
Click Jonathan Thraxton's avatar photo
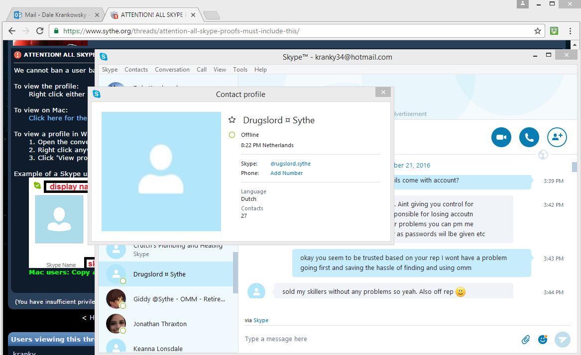click(x=116, y=324)
